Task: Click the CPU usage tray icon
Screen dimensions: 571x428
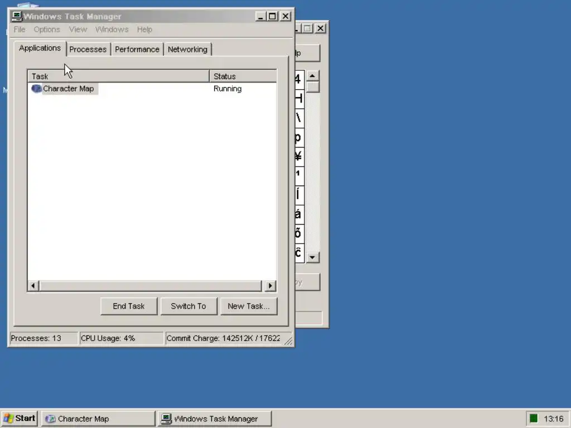Action: click(x=534, y=419)
